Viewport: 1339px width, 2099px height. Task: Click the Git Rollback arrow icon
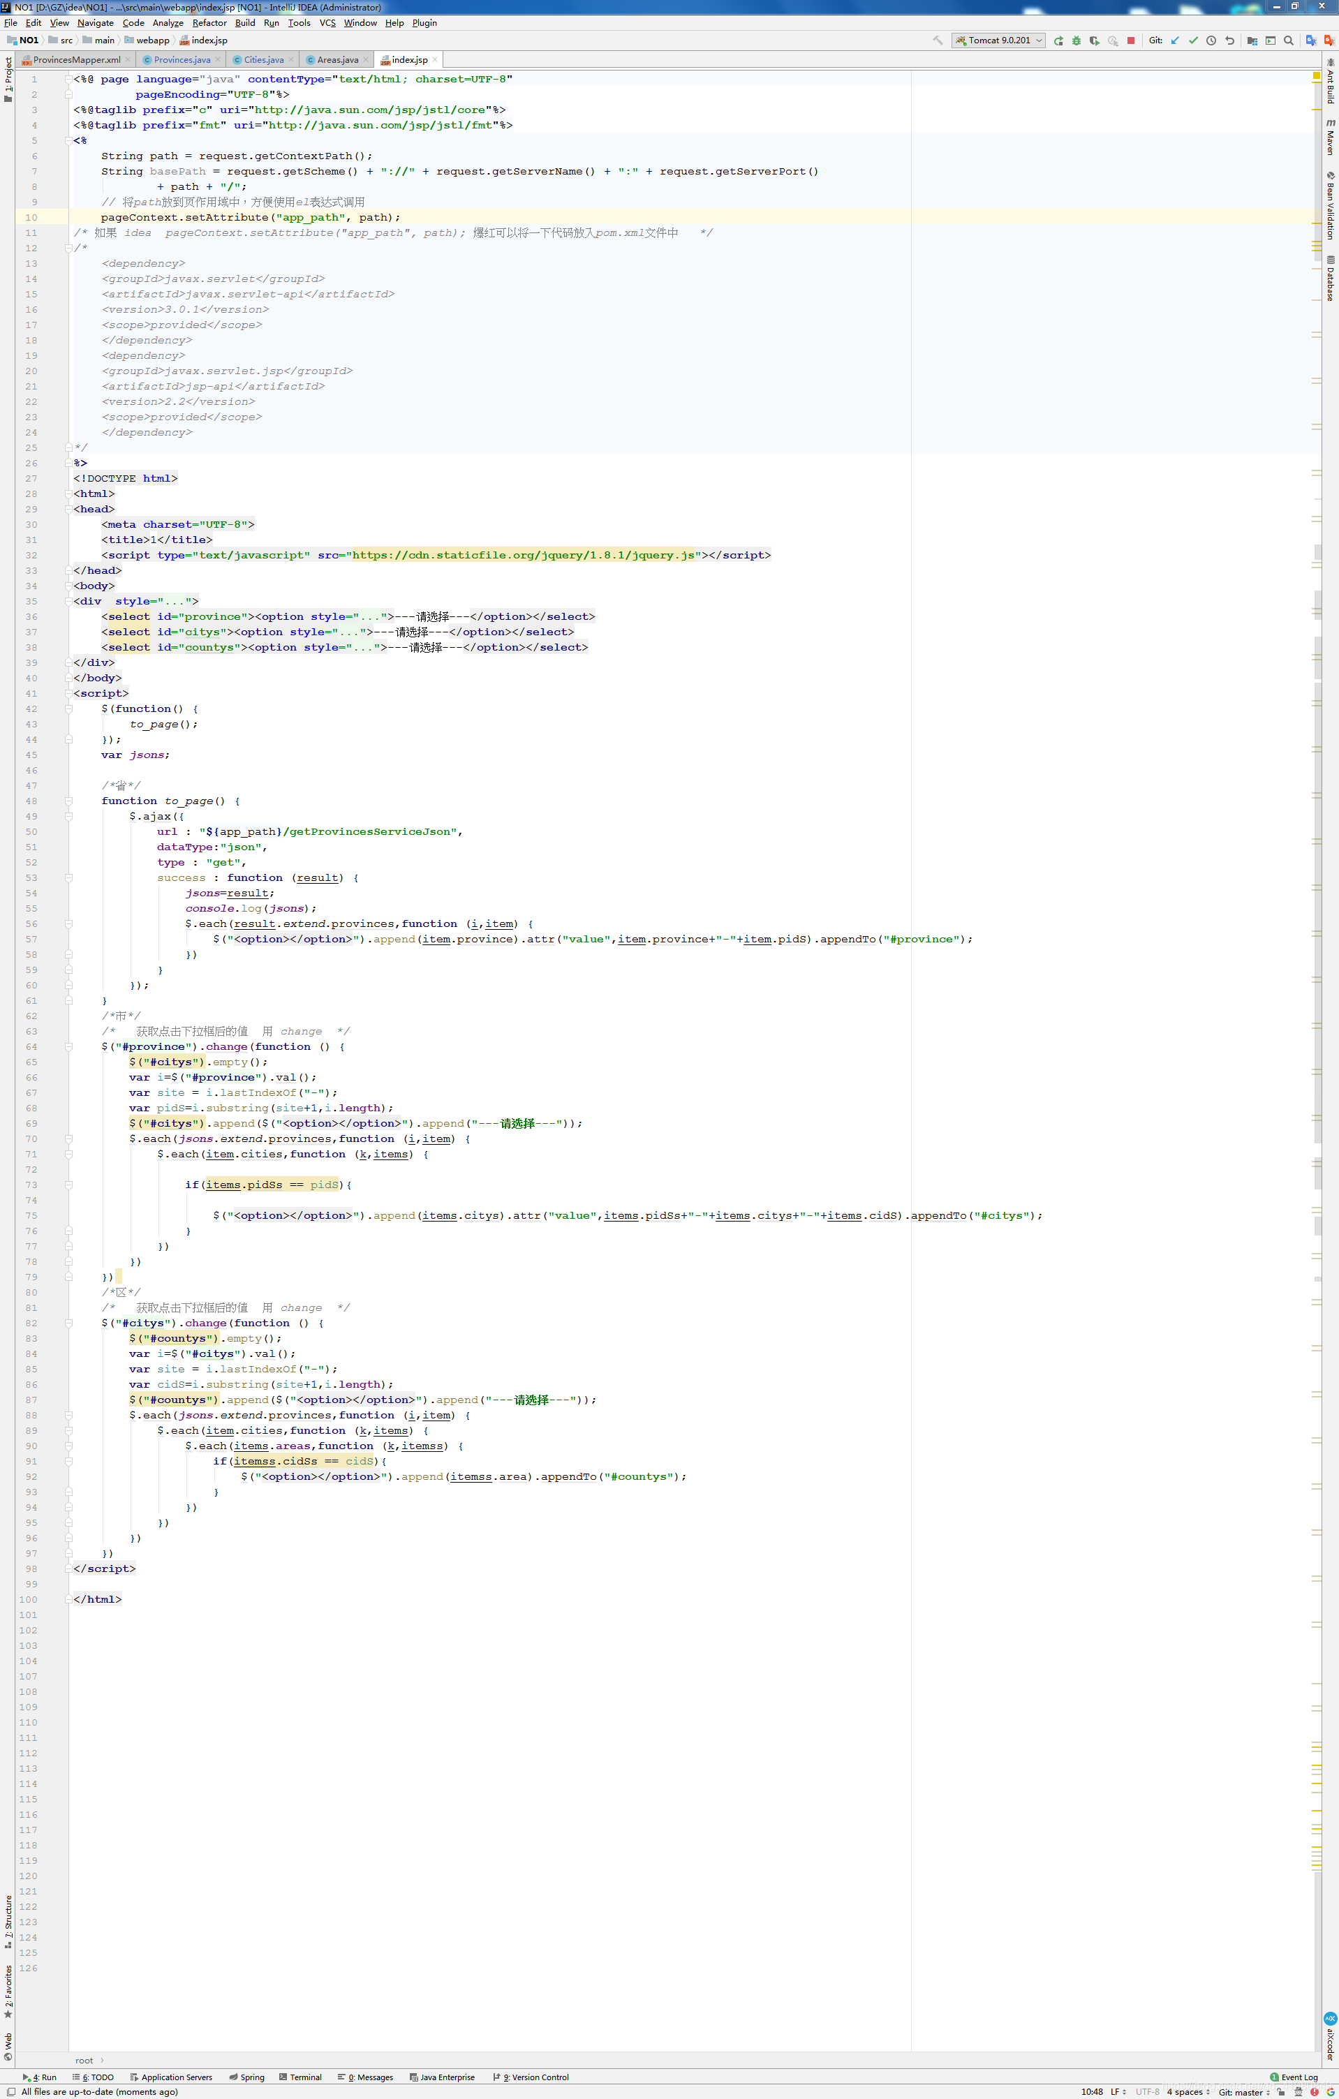(1230, 40)
